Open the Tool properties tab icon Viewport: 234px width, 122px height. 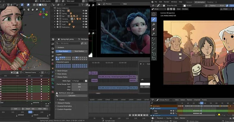53,44
